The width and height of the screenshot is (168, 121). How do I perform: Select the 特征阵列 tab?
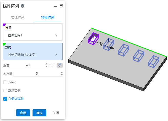coord(48,17)
